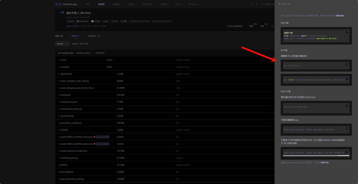
Task: Copy the modelscope download full repo command
Action: pos(347,129)
